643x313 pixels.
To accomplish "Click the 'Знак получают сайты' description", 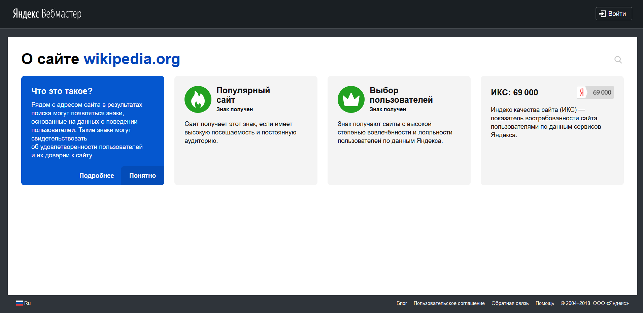I will click(x=395, y=132).
